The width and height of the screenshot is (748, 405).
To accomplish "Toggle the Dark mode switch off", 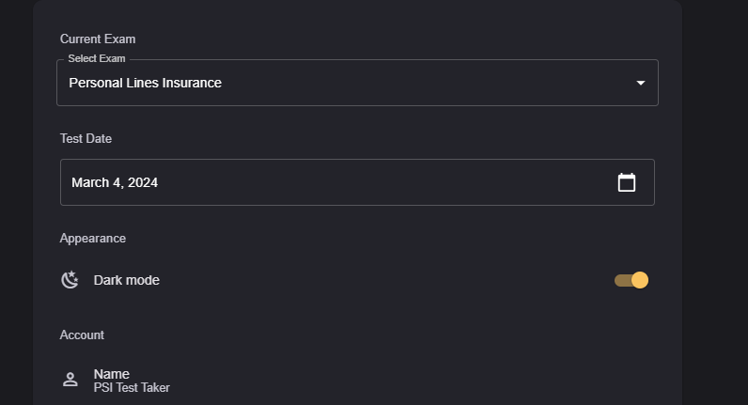I will click(631, 280).
